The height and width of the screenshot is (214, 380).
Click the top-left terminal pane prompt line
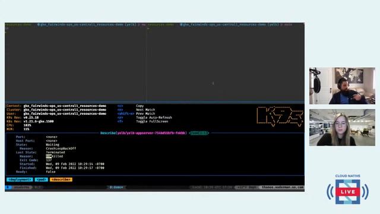click(75, 25)
